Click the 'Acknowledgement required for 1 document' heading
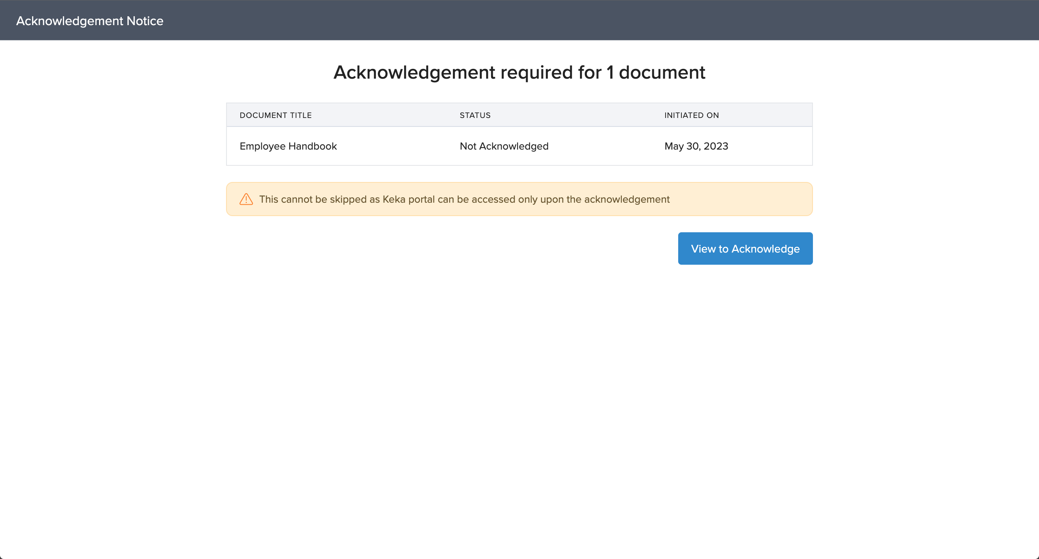 [519, 73]
